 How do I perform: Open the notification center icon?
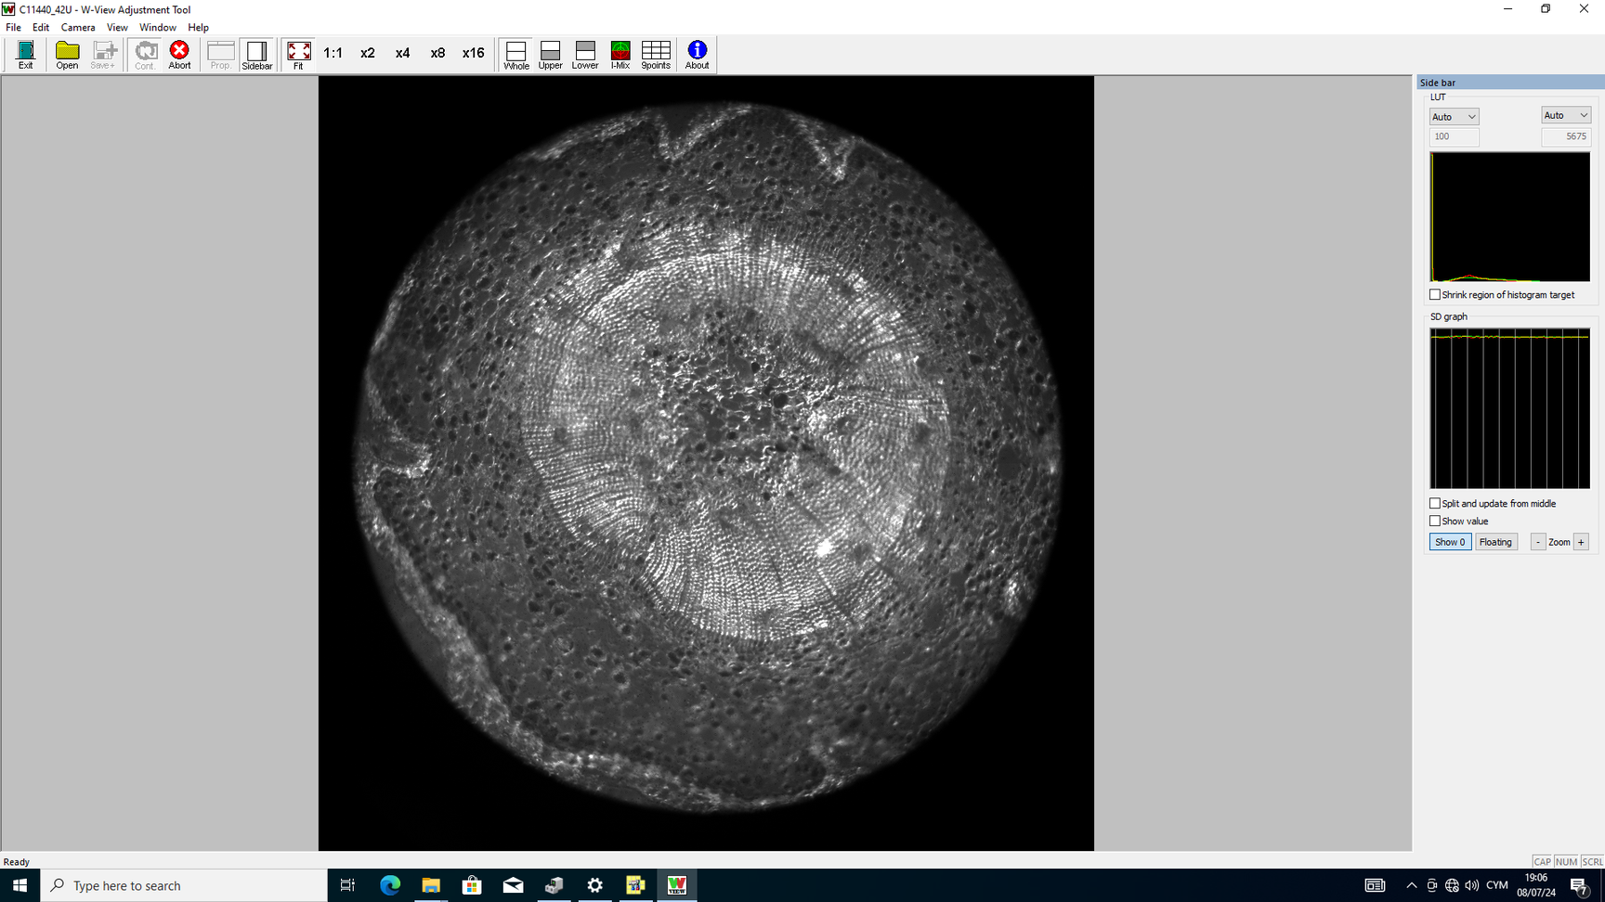[1580, 885]
